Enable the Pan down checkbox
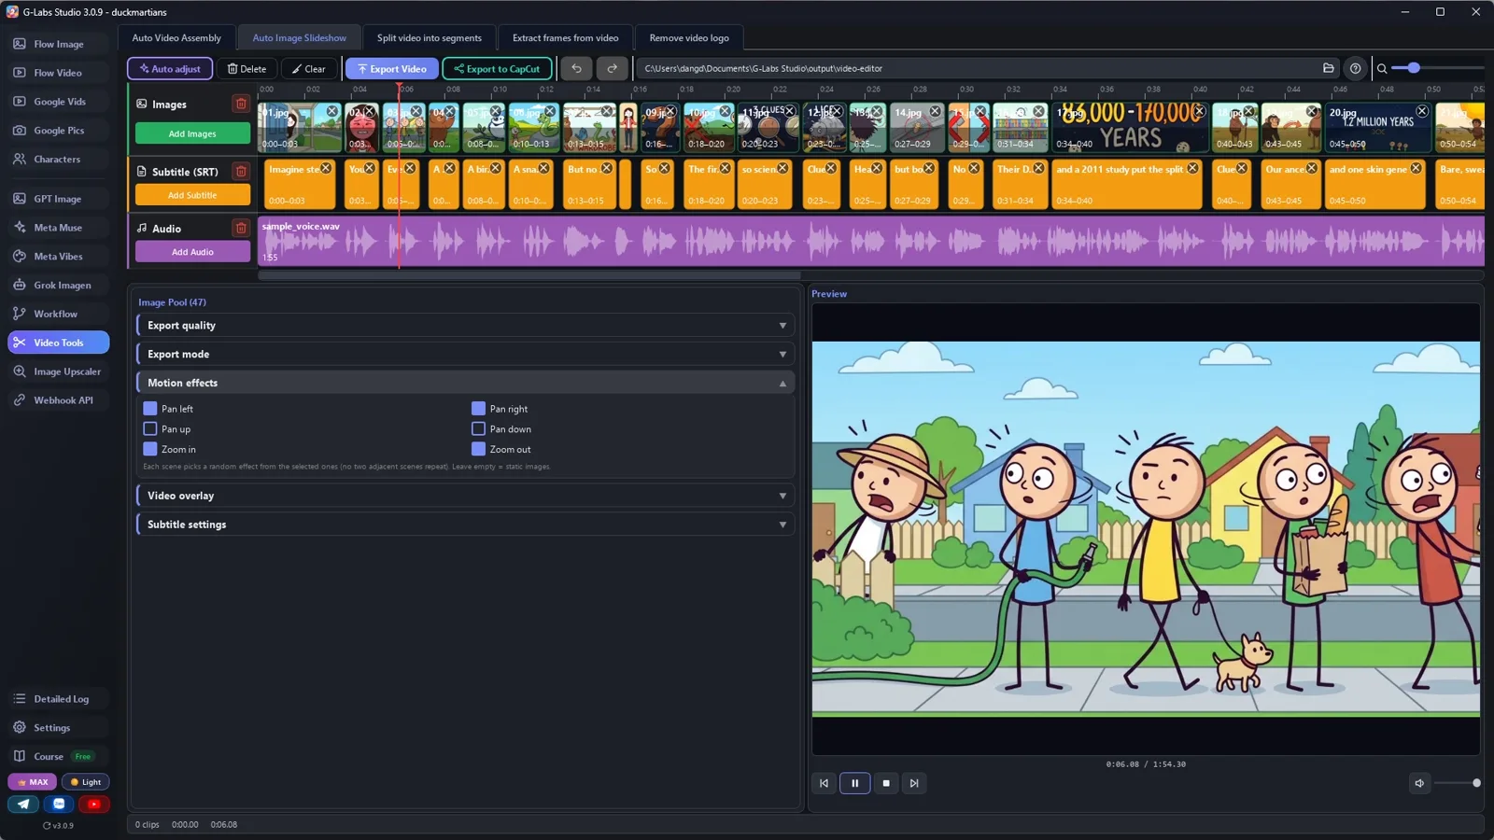1494x840 pixels. [478, 429]
